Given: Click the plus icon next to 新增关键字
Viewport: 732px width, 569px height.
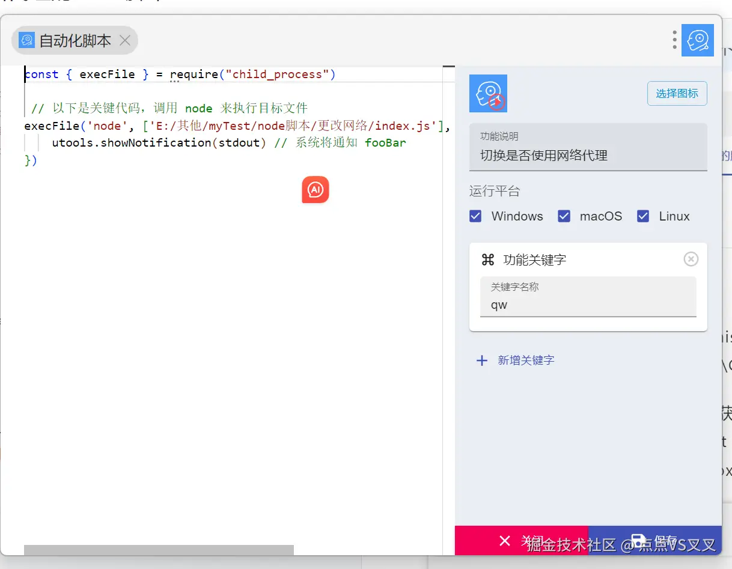Looking at the screenshot, I should 481,361.
